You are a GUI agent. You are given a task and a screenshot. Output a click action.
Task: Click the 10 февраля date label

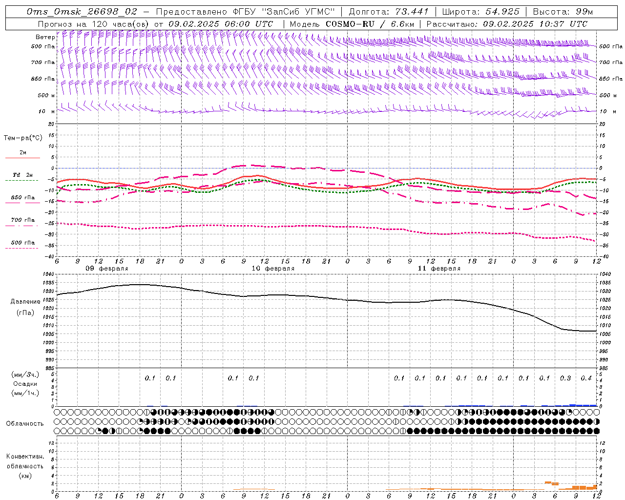click(x=273, y=269)
